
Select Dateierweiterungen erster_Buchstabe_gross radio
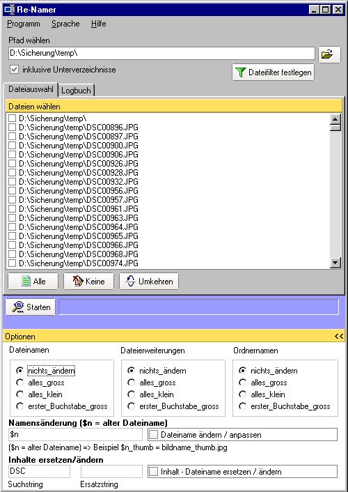[x=132, y=406]
